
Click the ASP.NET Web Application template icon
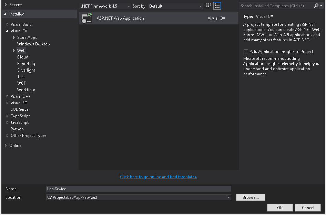pos(87,18)
